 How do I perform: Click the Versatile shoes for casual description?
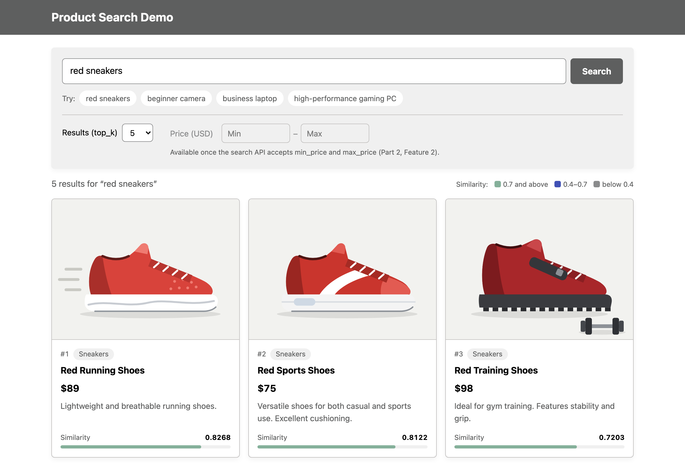tap(334, 412)
